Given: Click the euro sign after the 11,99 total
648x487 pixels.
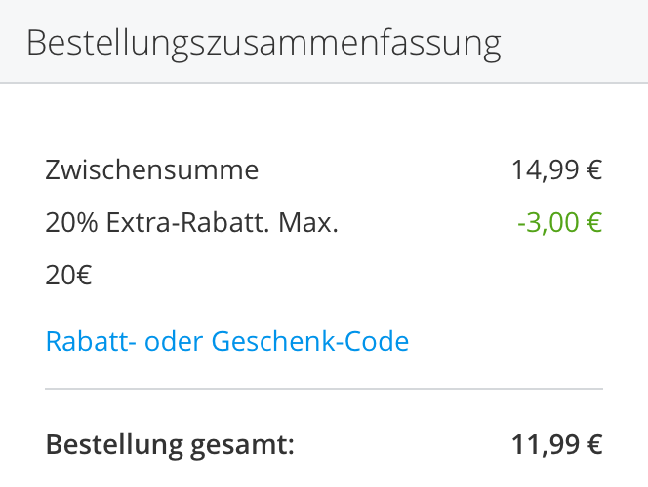Looking at the screenshot, I should pos(594,446).
